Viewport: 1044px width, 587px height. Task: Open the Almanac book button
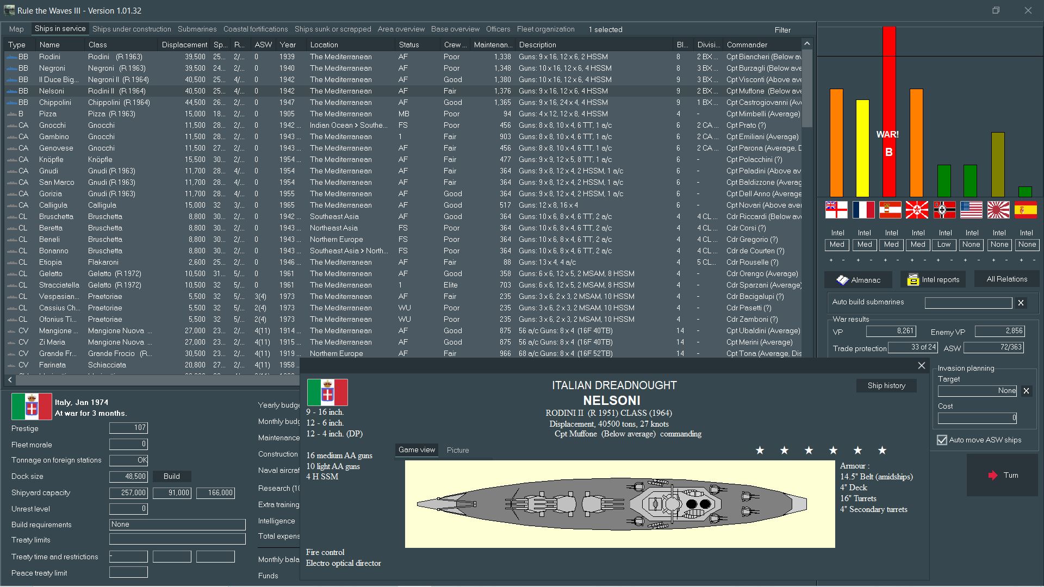858,280
